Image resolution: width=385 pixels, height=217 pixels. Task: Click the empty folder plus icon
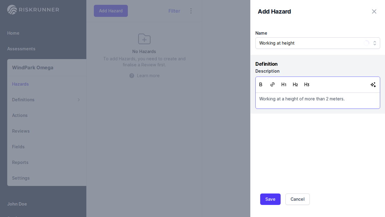coord(144,39)
